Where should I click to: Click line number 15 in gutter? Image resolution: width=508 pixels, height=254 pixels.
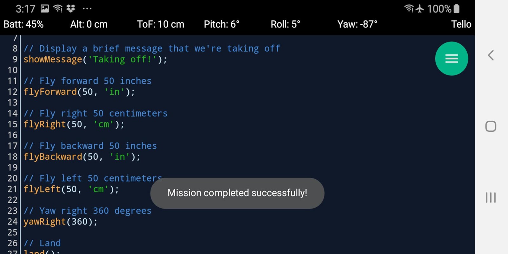click(x=12, y=124)
